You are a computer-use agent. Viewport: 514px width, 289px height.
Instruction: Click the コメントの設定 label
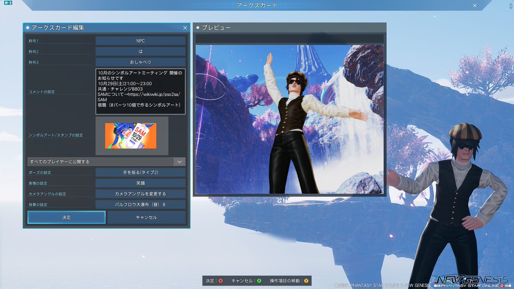pyautogui.click(x=42, y=92)
